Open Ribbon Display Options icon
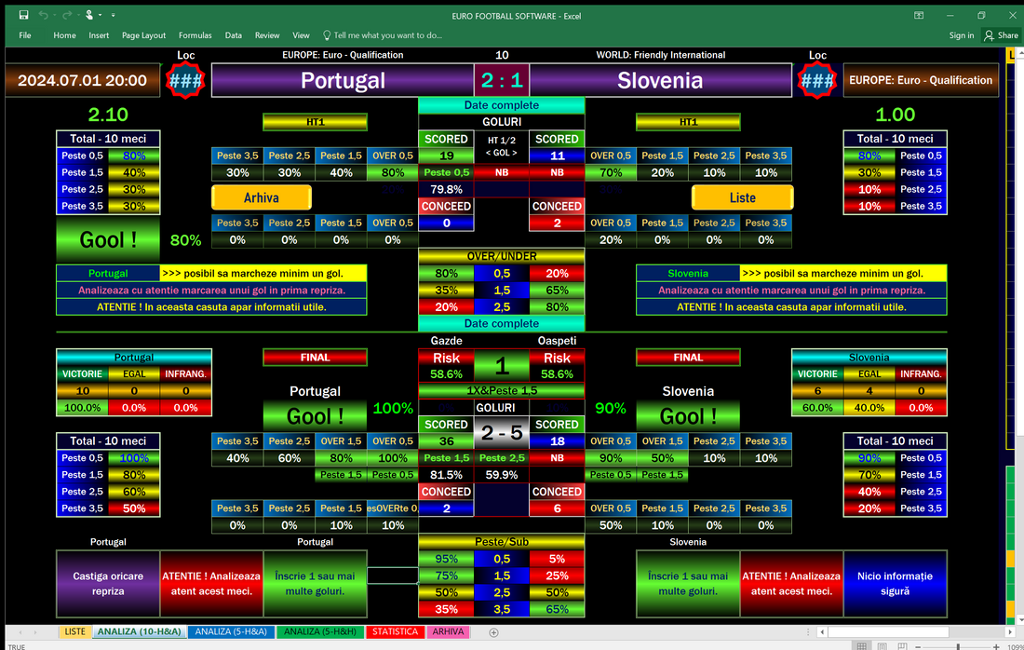1024x650 pixels. tap(919, 15)
